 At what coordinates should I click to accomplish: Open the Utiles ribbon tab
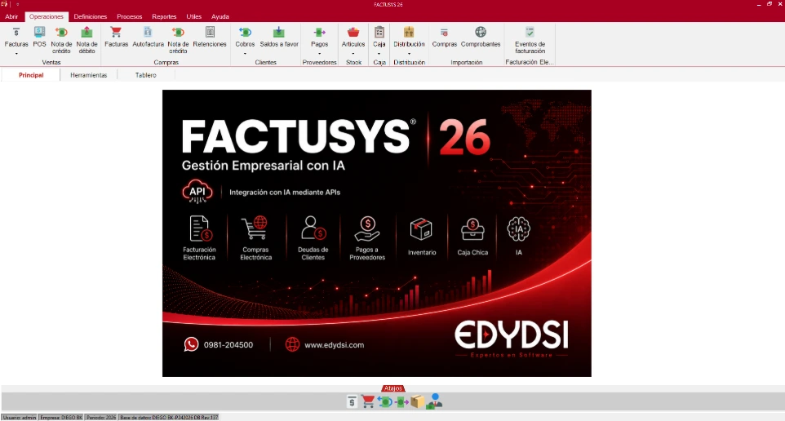(193, 16)
